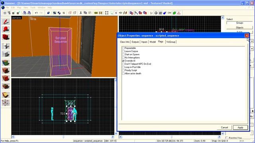Toggle the 3D grid toolbar icon
Image resolution: width=255 pixels, height=143 pixels.
tap(9, 13)
